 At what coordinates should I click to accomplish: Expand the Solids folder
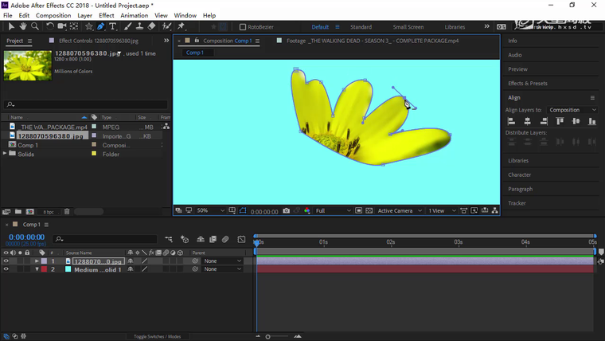(x=6, y=154)
